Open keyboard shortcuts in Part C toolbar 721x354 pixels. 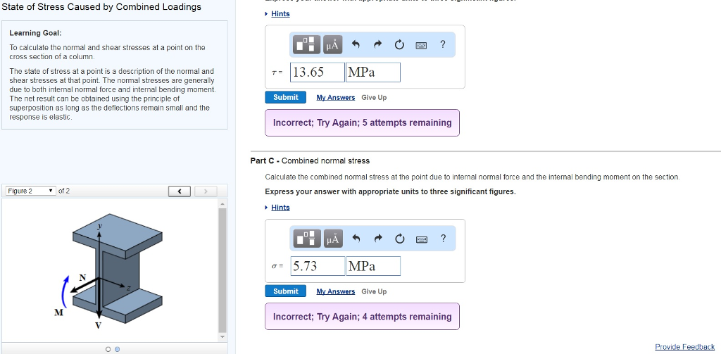pos(422,239)
